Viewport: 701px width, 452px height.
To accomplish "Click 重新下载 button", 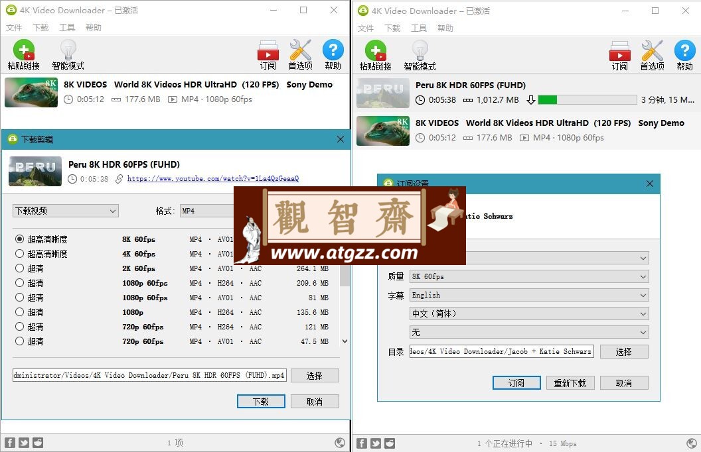I will pyautogui.click(x=570, y=383).
